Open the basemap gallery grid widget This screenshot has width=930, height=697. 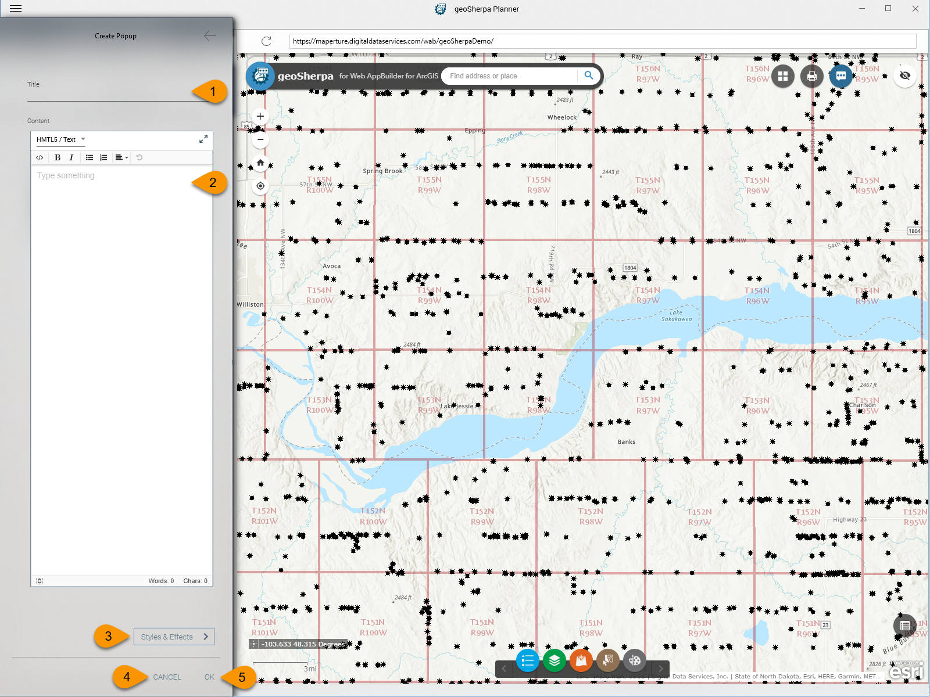tap(783, 76)
